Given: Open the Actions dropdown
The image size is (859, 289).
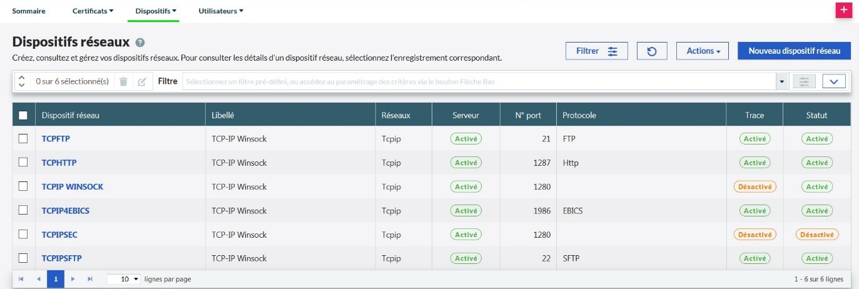Looking at the screenshot, I should coord(702,51).
